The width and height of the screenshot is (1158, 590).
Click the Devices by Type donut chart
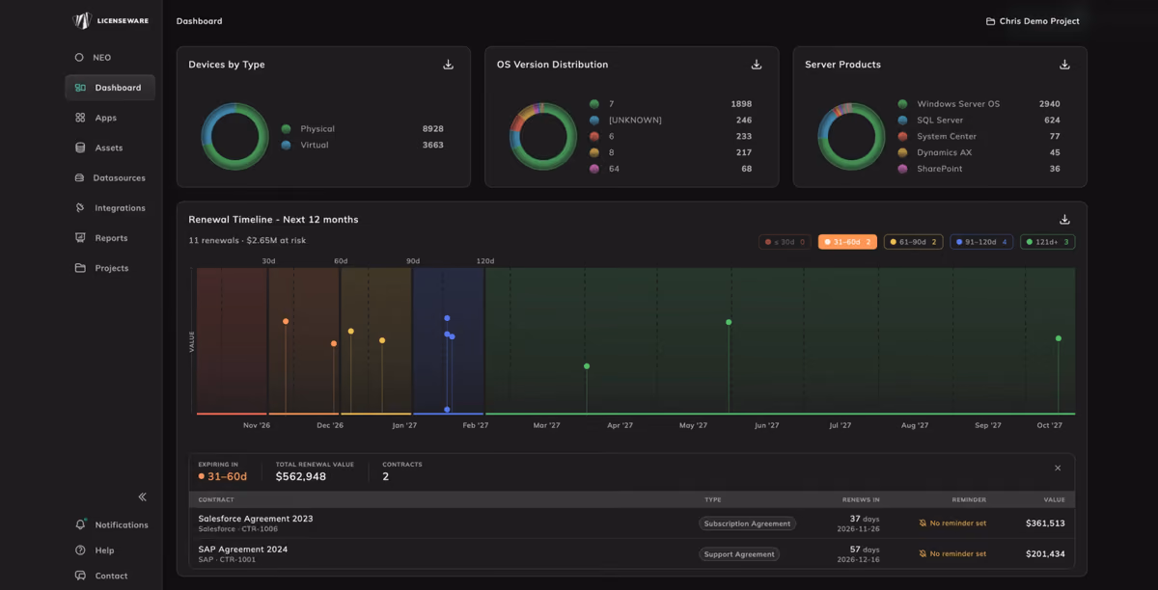234,136
